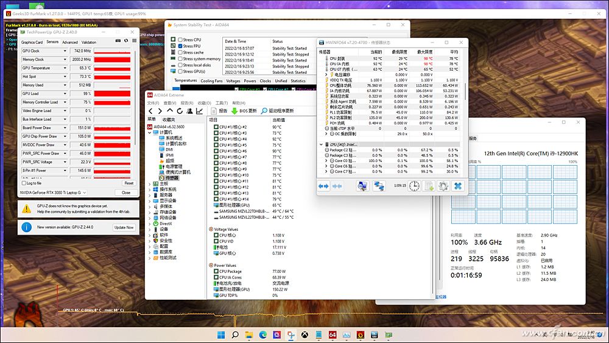The width and height of the screenshot is (609, 343).
Task: Switch to Advanced tab in GPU-Z
Action: click(x=70, y=42)
